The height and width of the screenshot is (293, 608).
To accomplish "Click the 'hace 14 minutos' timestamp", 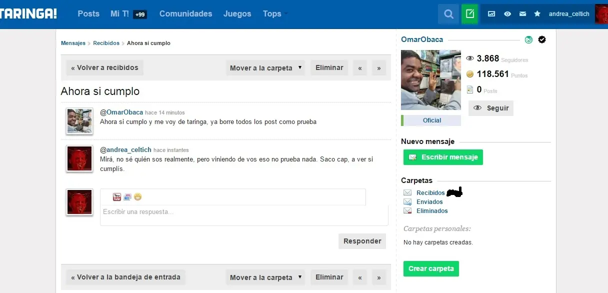I will [165, 113].
